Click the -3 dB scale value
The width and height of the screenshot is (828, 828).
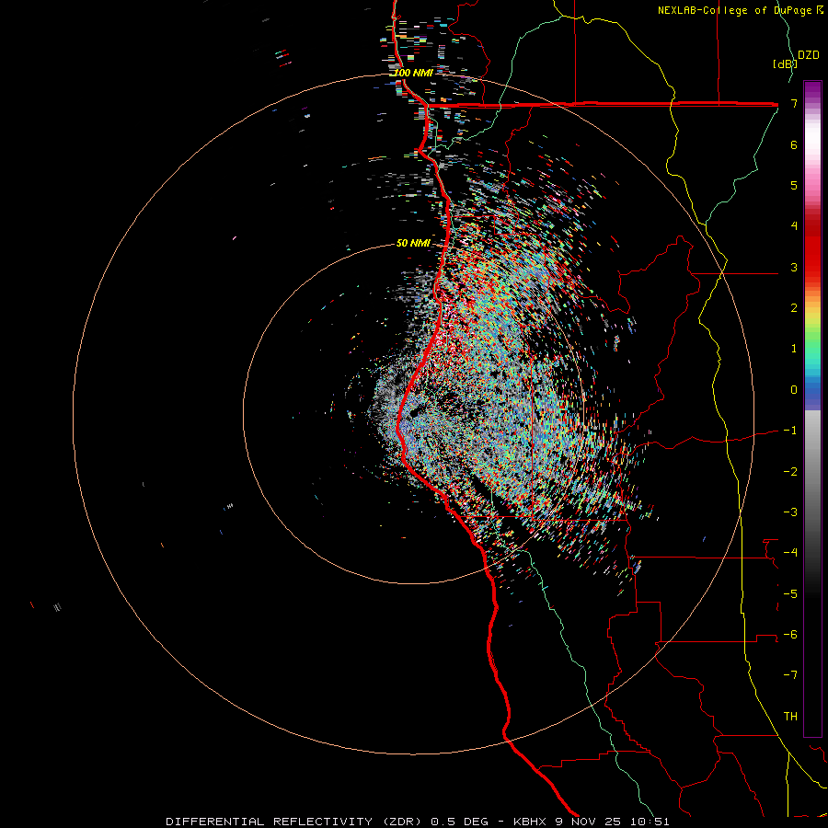pyautogui.click(x=790, y=512)
